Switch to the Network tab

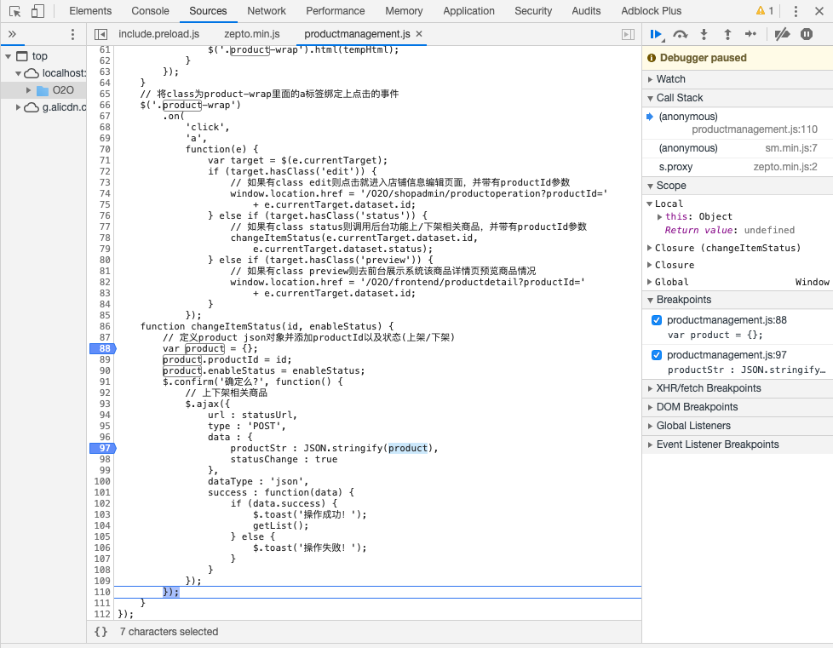pos(267,11)
